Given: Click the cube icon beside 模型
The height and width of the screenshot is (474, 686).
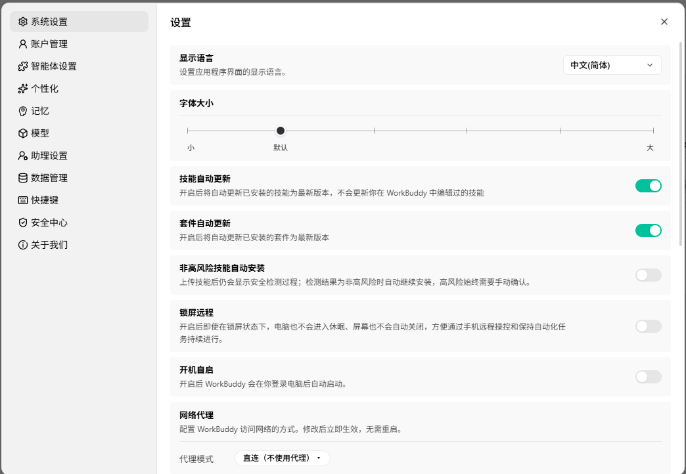Looking at the screenshot, I should tap(23, 133).
